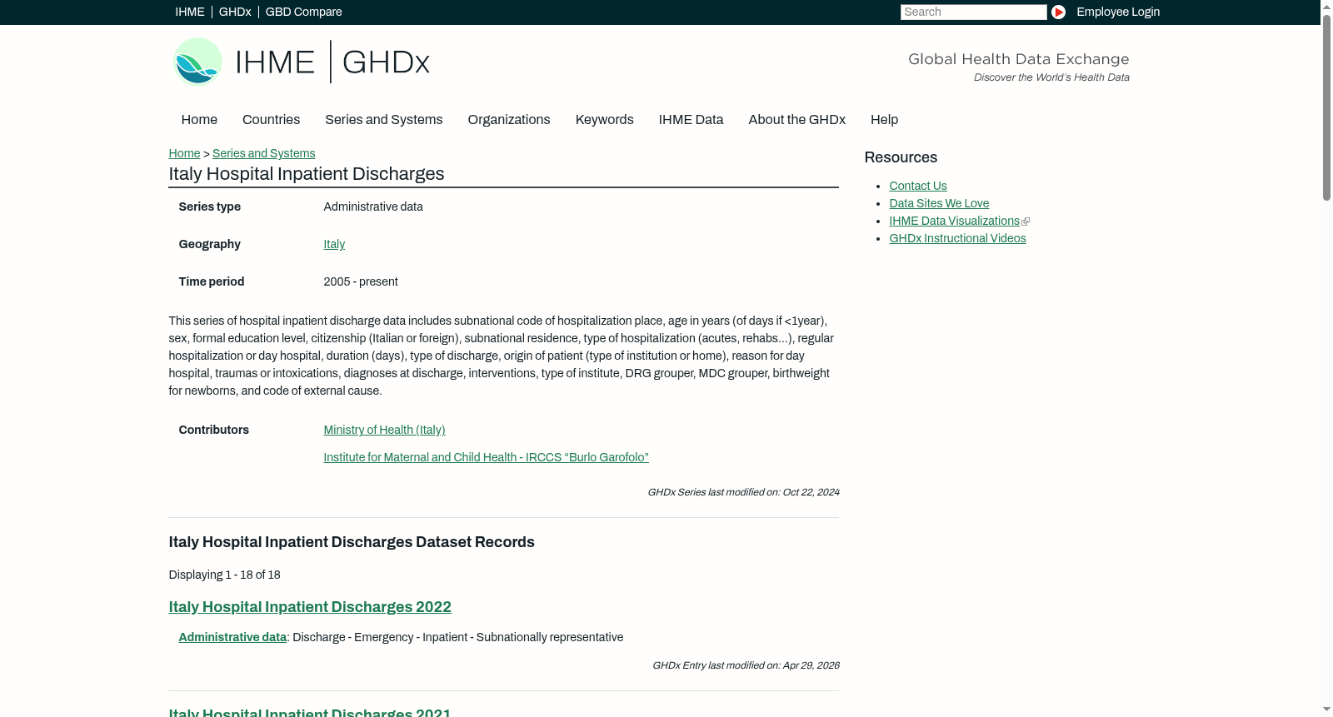Open the Organizations menu
Viewport: 1333px width, 717px height.
point(509,120)
